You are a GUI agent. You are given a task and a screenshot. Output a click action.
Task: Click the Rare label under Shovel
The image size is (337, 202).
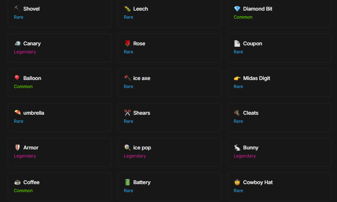[19, 17]
